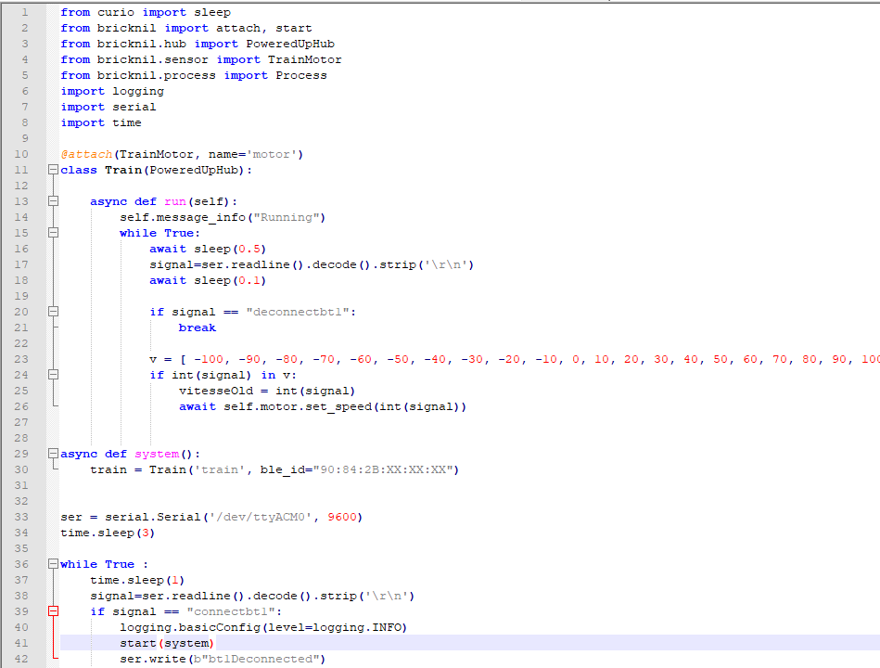Collapse the while True fold on line 15
The width and height of the screenshot is (880, 668).
53,233
